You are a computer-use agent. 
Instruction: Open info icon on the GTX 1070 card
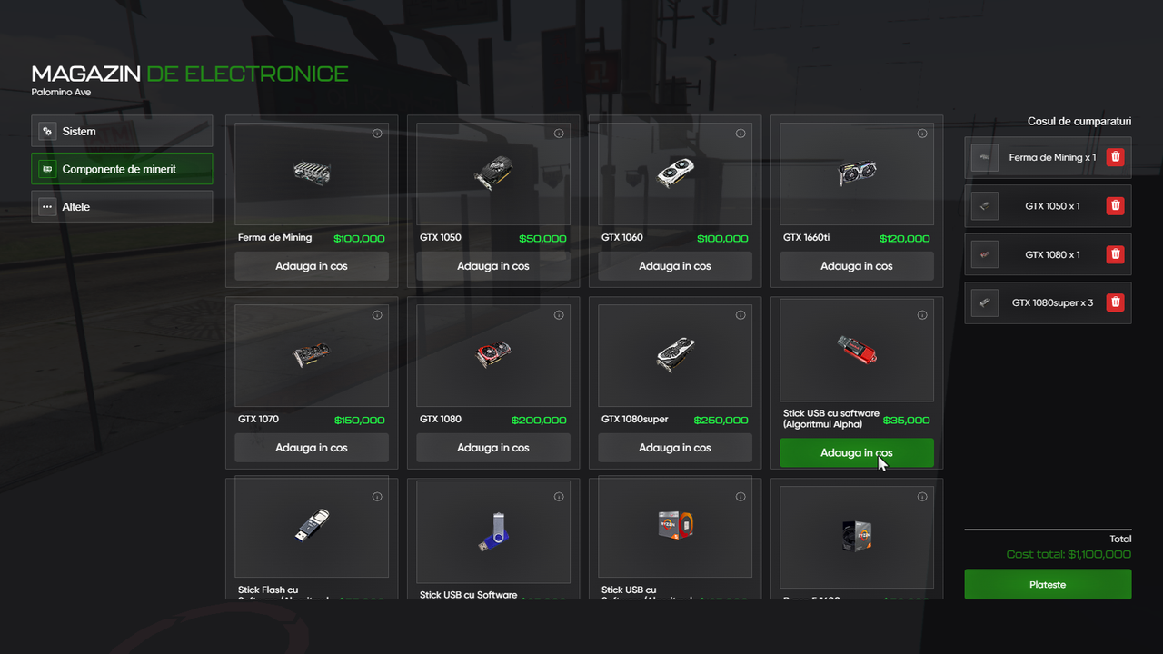click(x=377, y=315)
